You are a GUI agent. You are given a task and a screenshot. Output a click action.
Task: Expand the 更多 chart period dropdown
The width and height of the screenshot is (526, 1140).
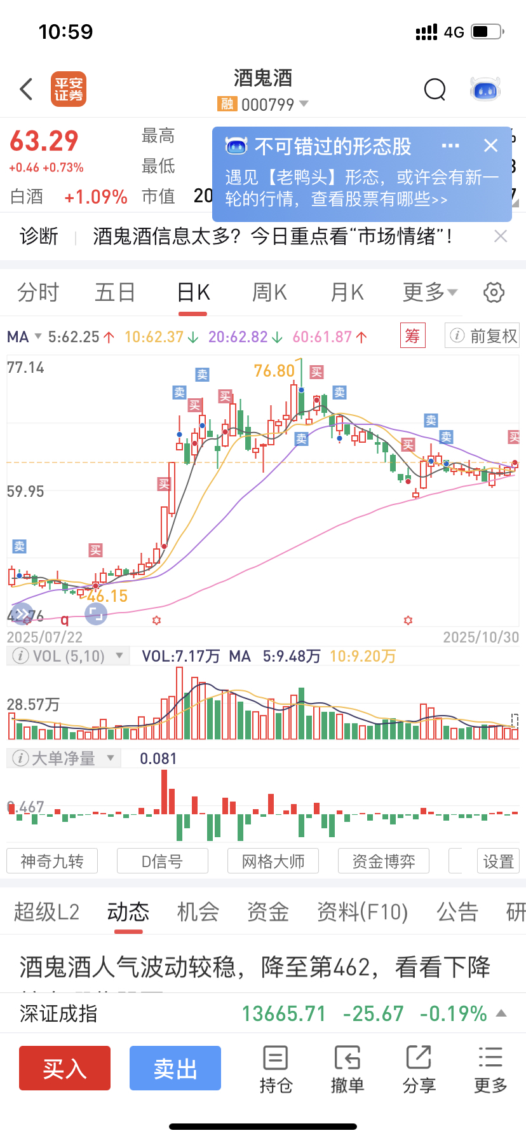[x=430, y=292]
